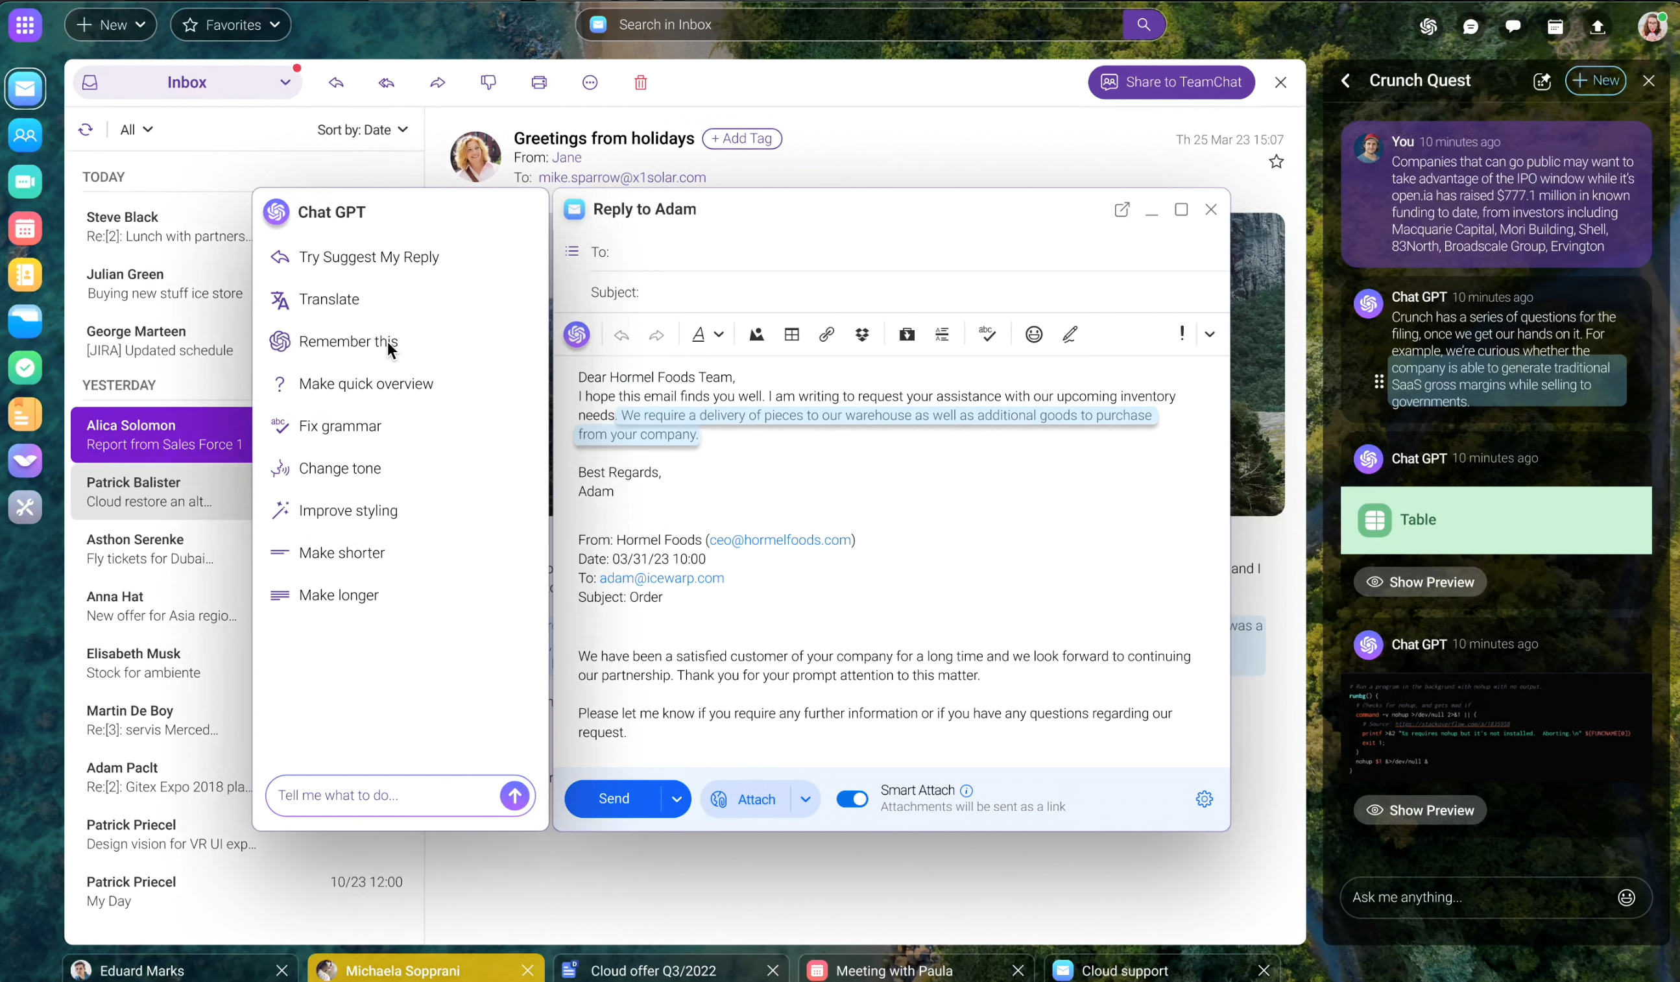Click the ChatGPT icon in compose toolbar
The height and width of the screenshot is (982, 1680).
tap(577, 335)
